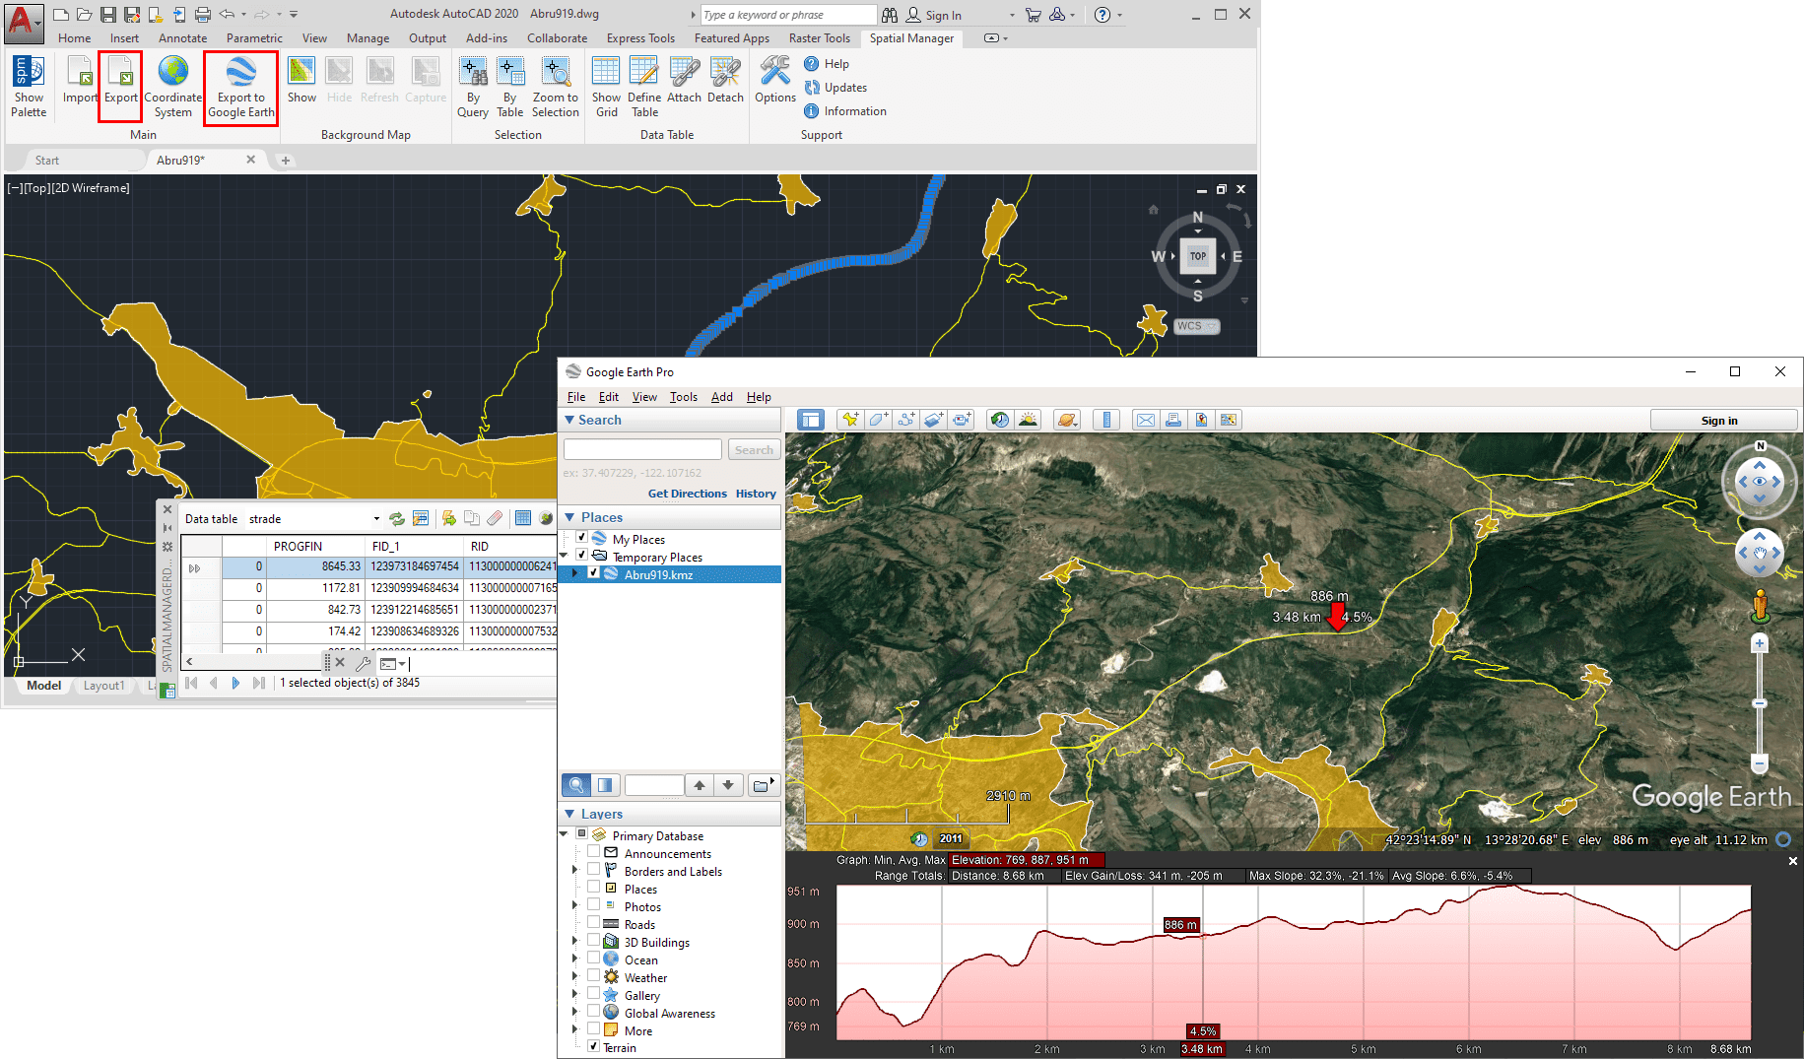This screenshot has height=1059, width=1804.
Task: Click Export to Google Earth button
Action: pyautogui.click(x=241, y=87)
